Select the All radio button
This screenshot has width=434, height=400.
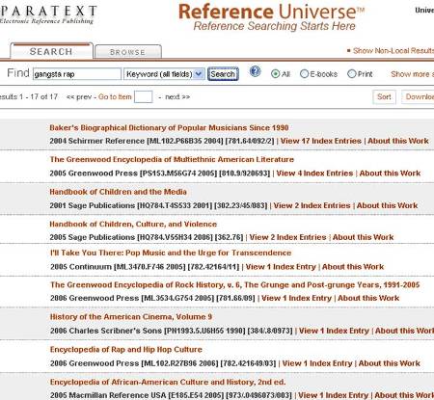click(275, 74)
